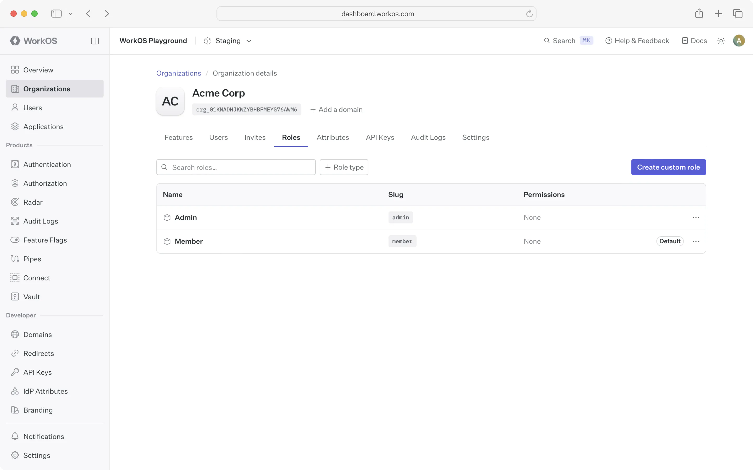Navigate to the Vault product
Image resolution: width=753 pixels, height=470 pixels.
point(31,296)
